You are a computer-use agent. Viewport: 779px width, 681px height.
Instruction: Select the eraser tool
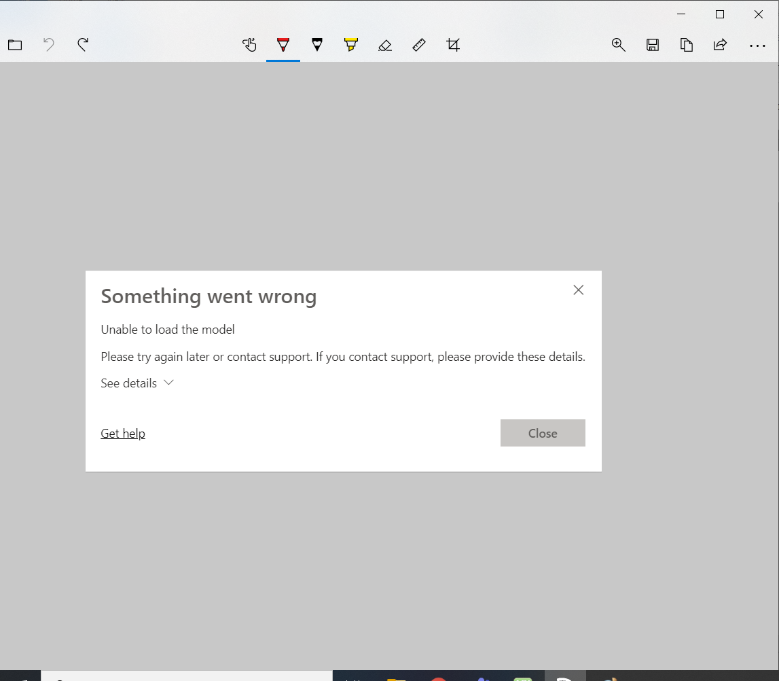385,46
